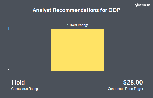Click the 'Consensus Rating' caption

(x=24, y=89)
